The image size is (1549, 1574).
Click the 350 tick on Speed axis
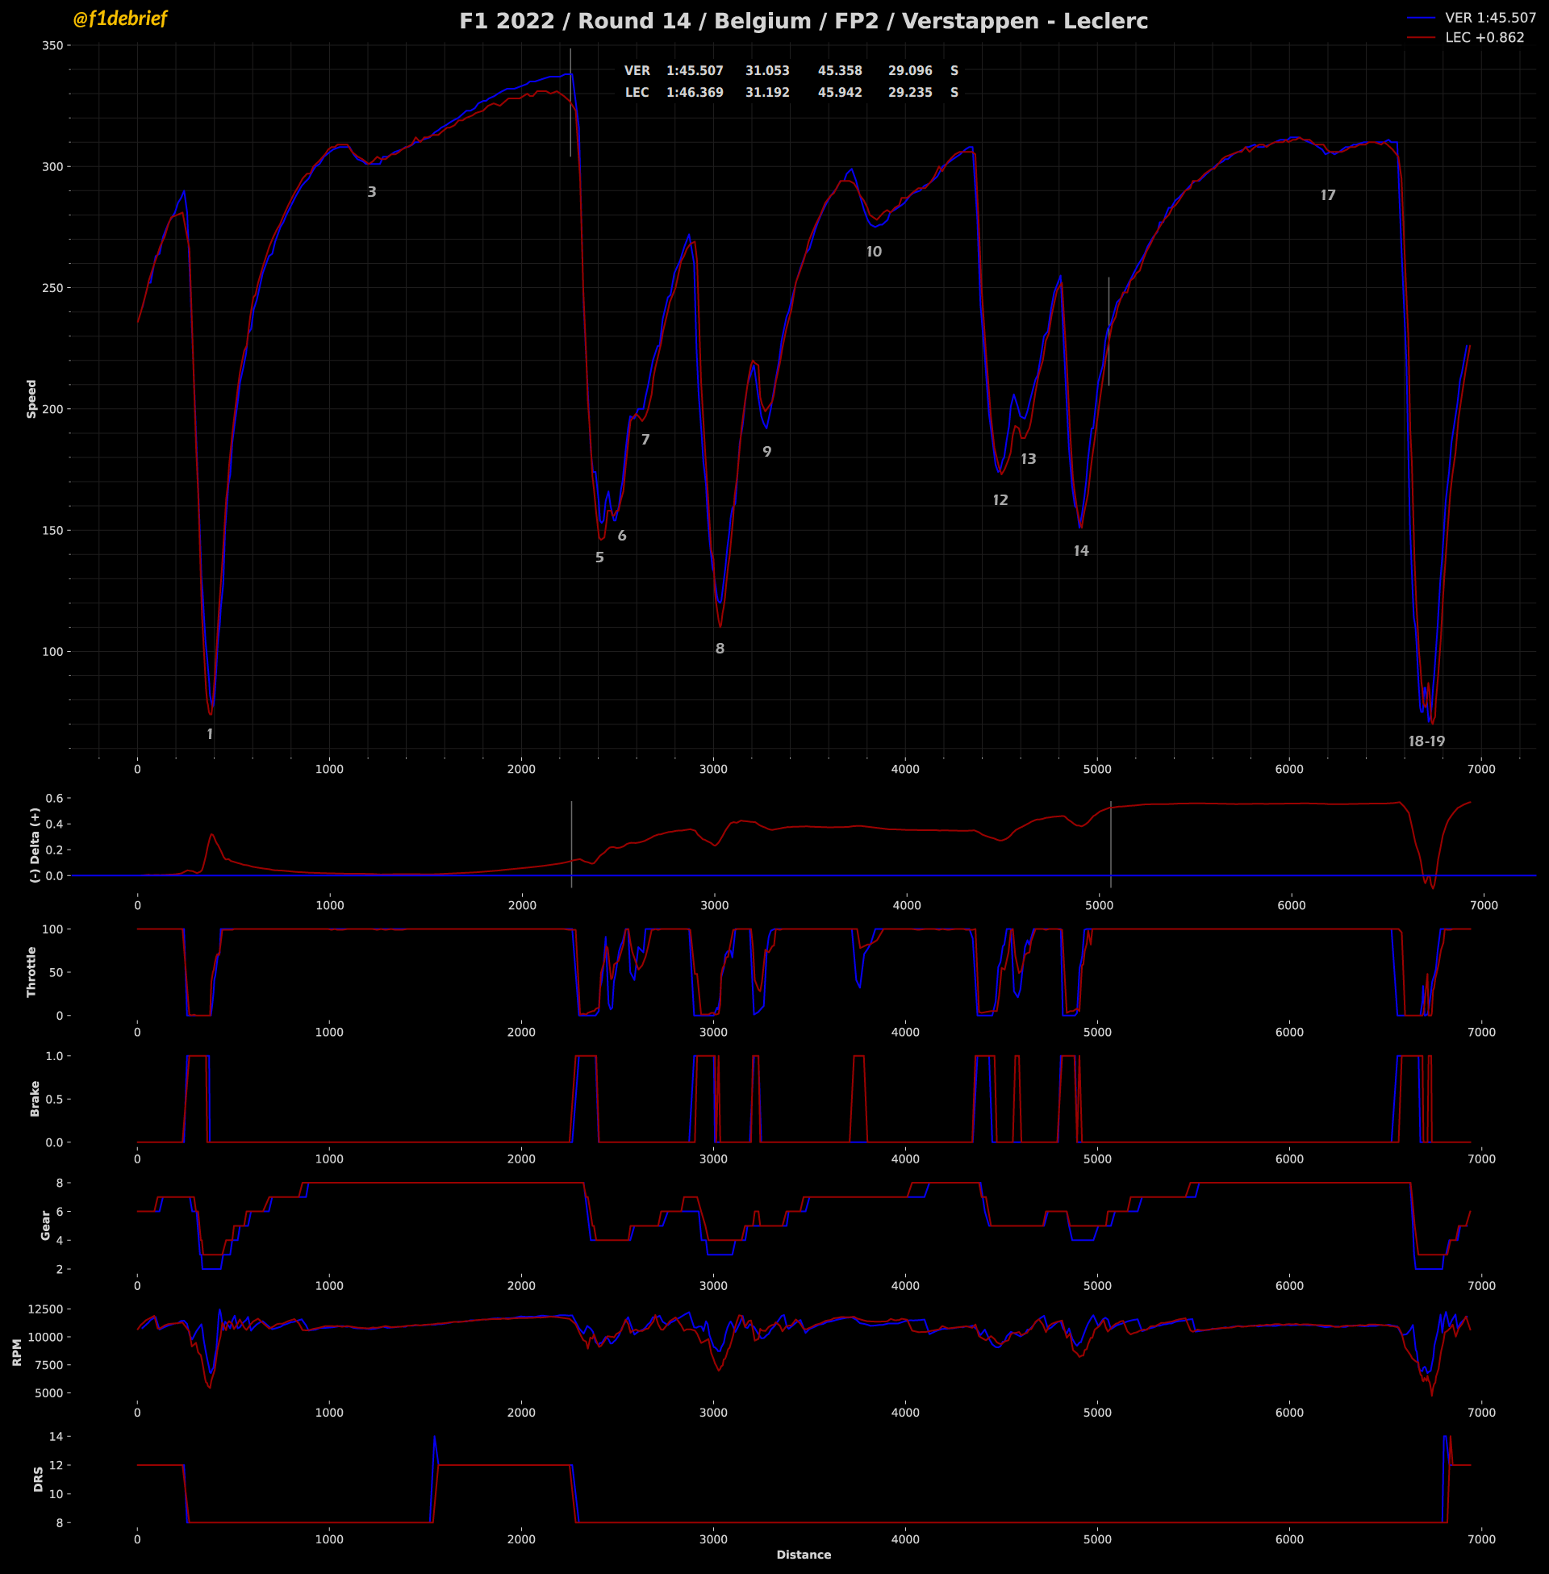pyautogui.click(x=52, y=45)
